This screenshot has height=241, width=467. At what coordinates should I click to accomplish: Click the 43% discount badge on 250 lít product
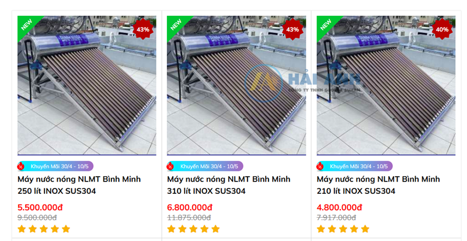pyautogui.click(x=143, y=29)
